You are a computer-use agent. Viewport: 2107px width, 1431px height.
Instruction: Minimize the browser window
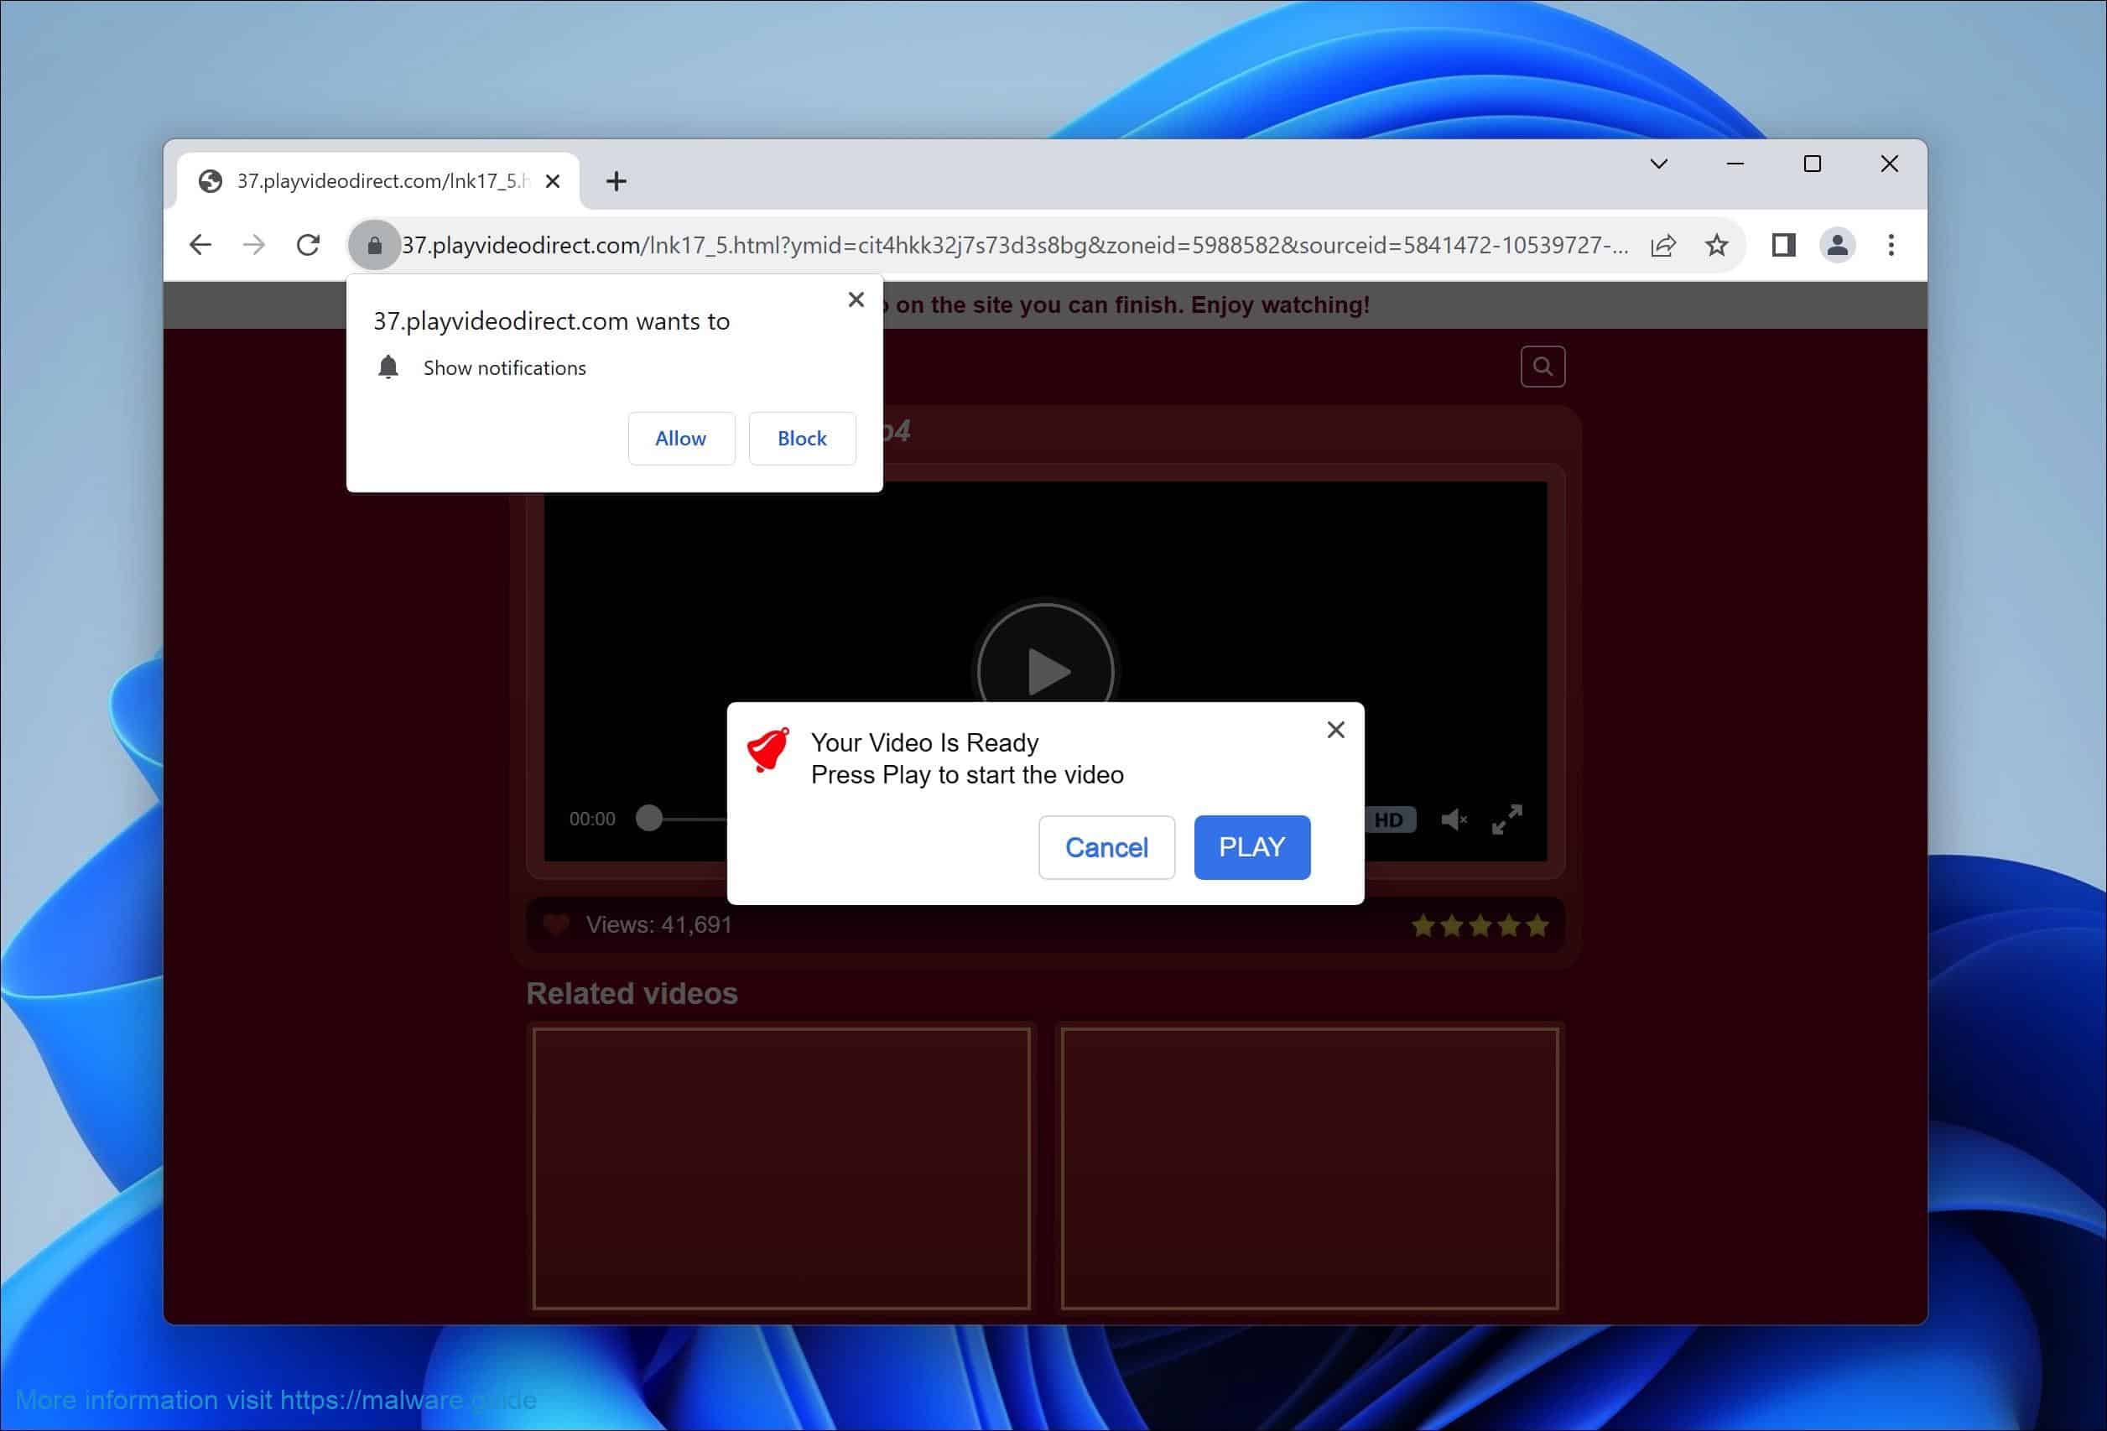tap(1735, 164)
